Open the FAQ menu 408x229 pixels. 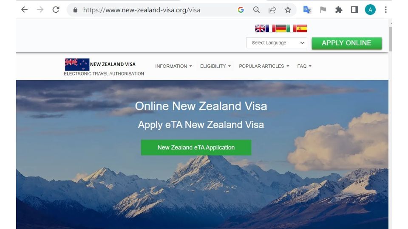pyautogui.click(x=304, y=66)
